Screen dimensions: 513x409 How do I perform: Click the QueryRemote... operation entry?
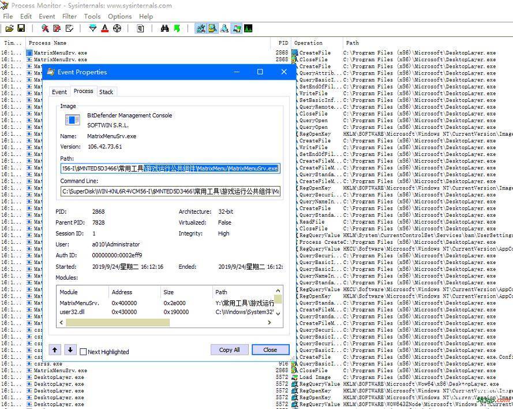pos(320,107)
